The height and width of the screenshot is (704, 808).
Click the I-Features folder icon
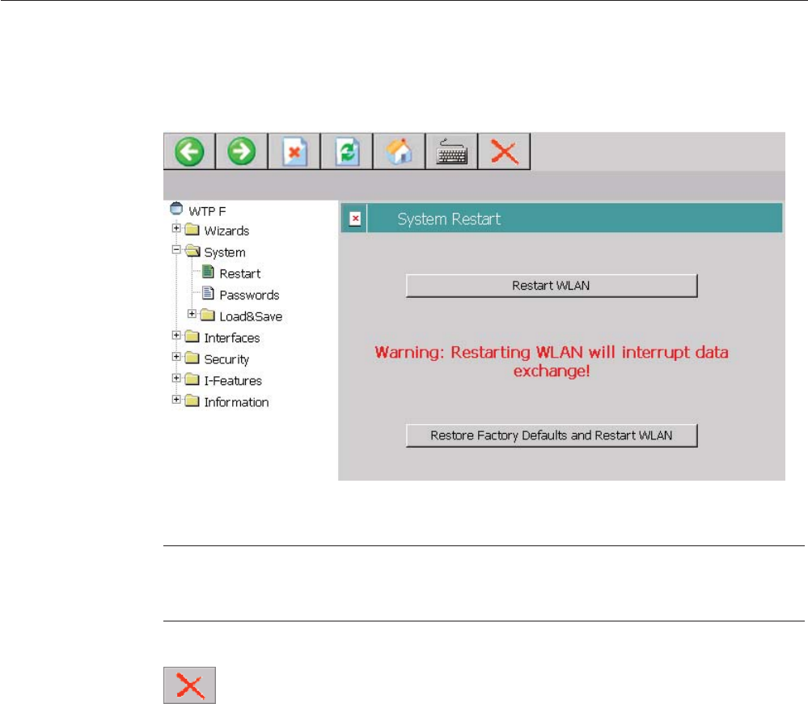click(192, 380)
